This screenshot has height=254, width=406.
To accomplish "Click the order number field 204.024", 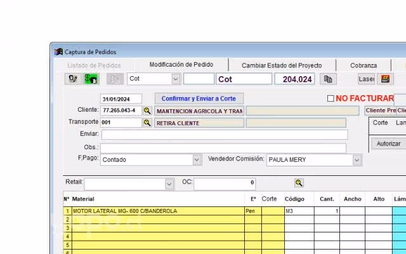I will point(294,79).
